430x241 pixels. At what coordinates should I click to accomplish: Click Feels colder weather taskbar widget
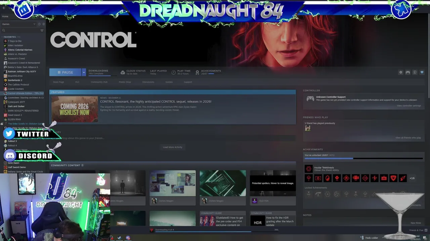pyautogui.click(x=370, y=238)
